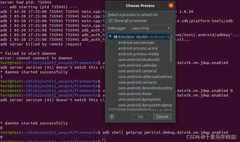Select com.android.devicelockcontroller process
This screenshot has height=142, width=240.
click(145, 88)
